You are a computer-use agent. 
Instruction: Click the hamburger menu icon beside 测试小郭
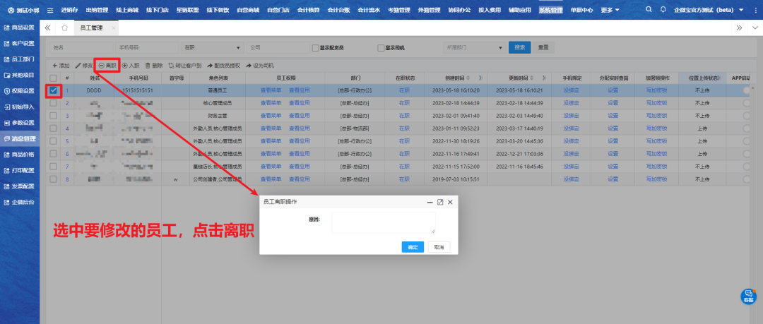click(x=49, y=10)
